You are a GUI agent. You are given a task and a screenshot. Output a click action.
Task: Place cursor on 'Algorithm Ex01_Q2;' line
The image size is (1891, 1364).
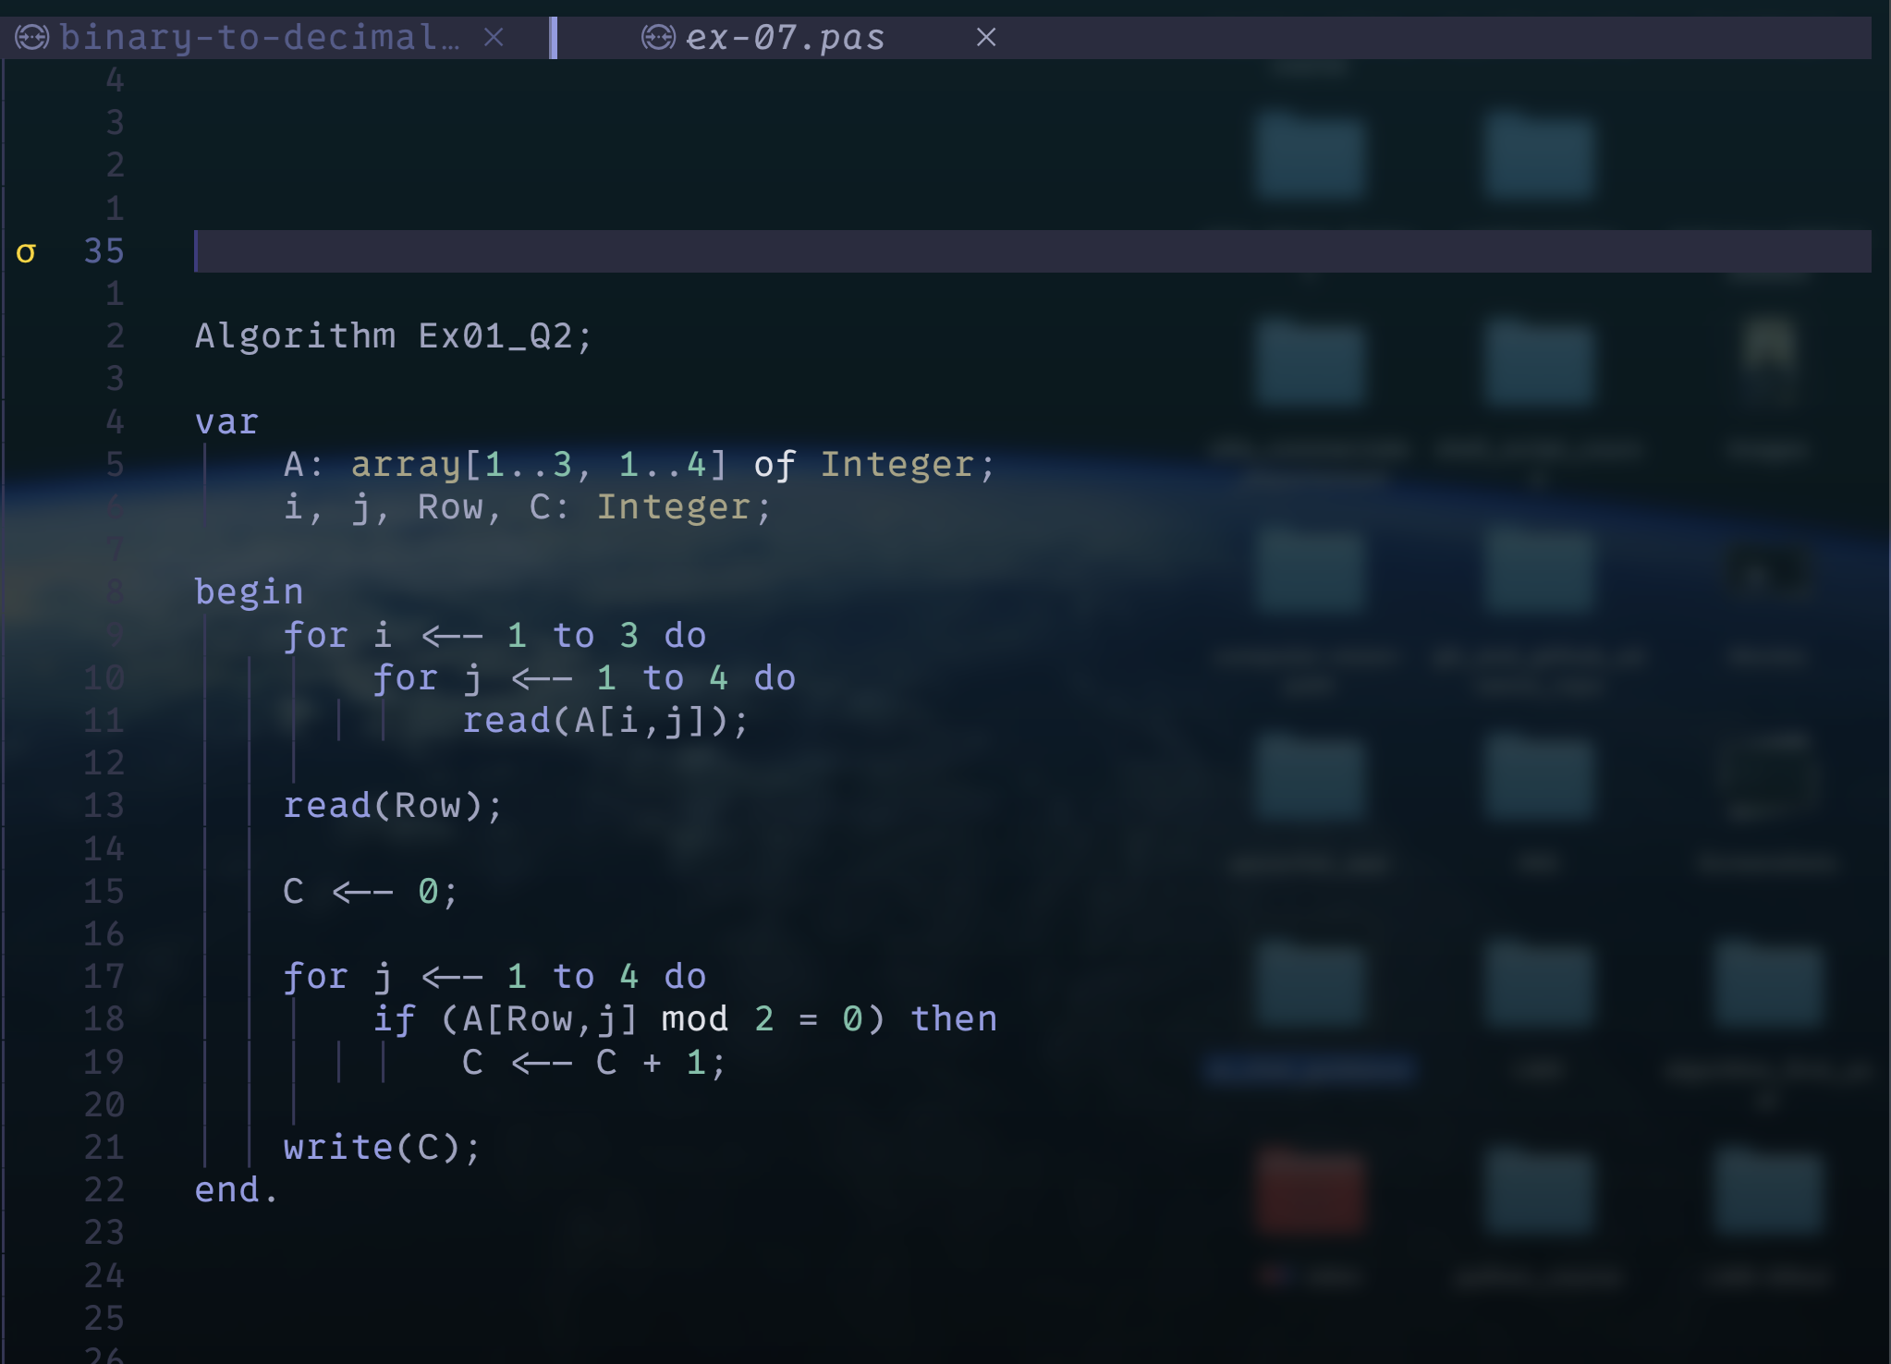click(393, 336)
